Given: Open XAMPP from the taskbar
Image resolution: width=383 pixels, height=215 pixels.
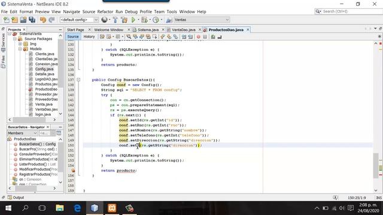Looking at the screenshot, I should pyautogui.click(x=112, y=208).
